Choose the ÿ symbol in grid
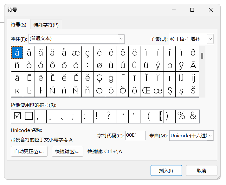The height and width of the screenshot is (185, 226). click(x=181, y=65)
